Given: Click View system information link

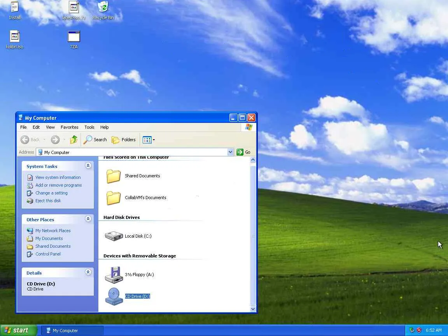Looking at the screenshot, I should coord(58,177).
